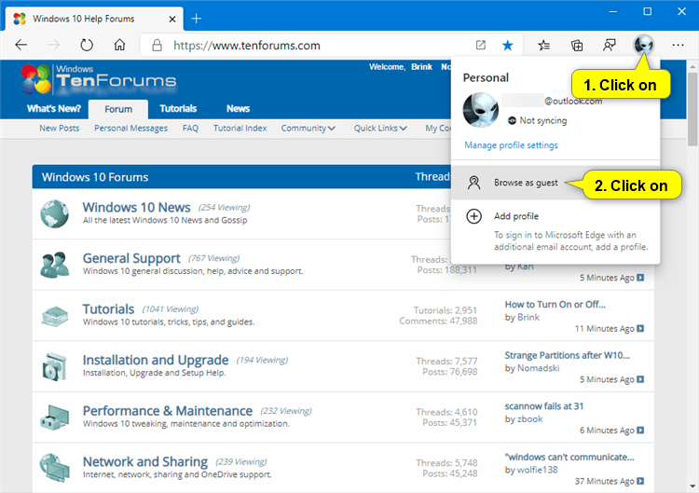
Task: Click the Brink username in Welcome header
Action: pyautogui.click(x=421, y=67)
